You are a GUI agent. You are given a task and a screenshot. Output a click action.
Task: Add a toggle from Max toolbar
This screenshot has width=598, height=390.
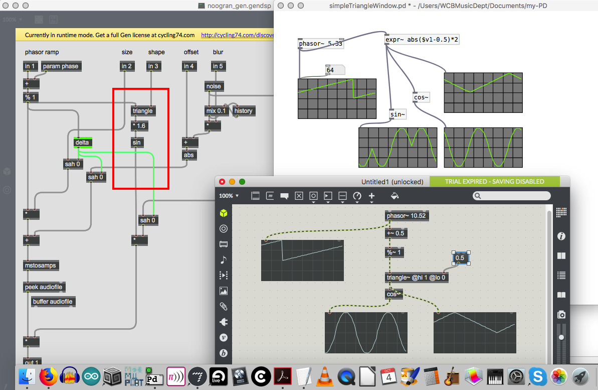299,196
